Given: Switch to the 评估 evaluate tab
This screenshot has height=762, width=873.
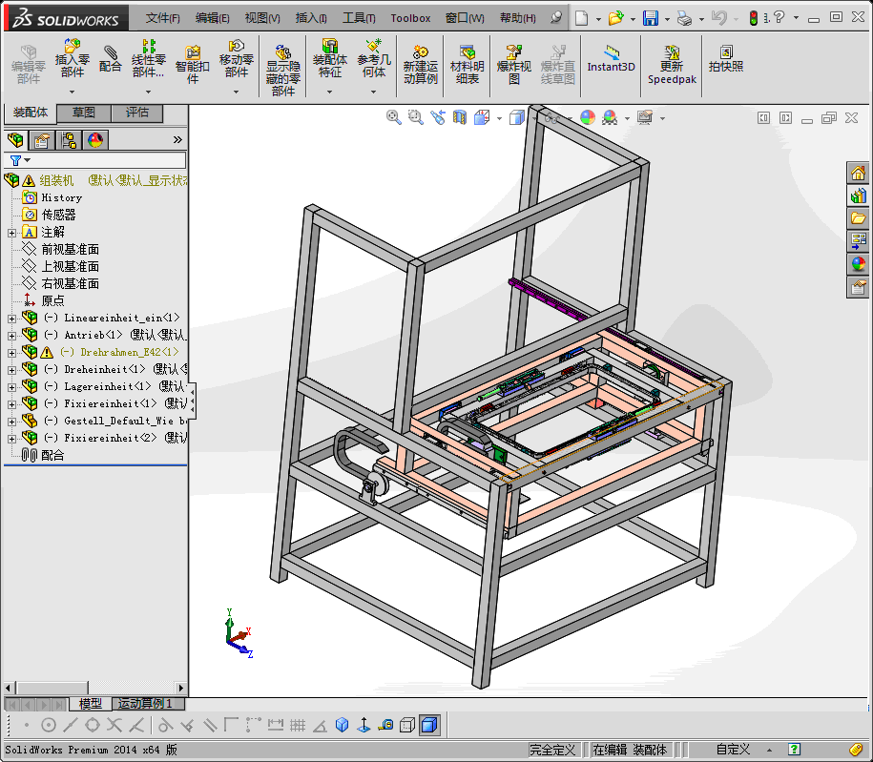Looking at the screenshot, I should tap(137, 113).
